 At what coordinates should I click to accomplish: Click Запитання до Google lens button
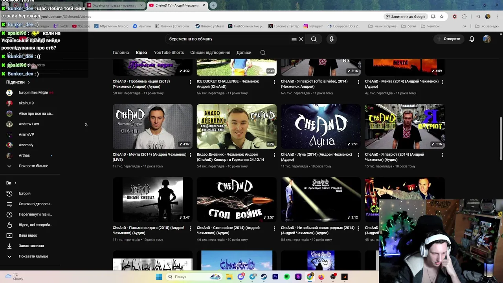point(406,17)
